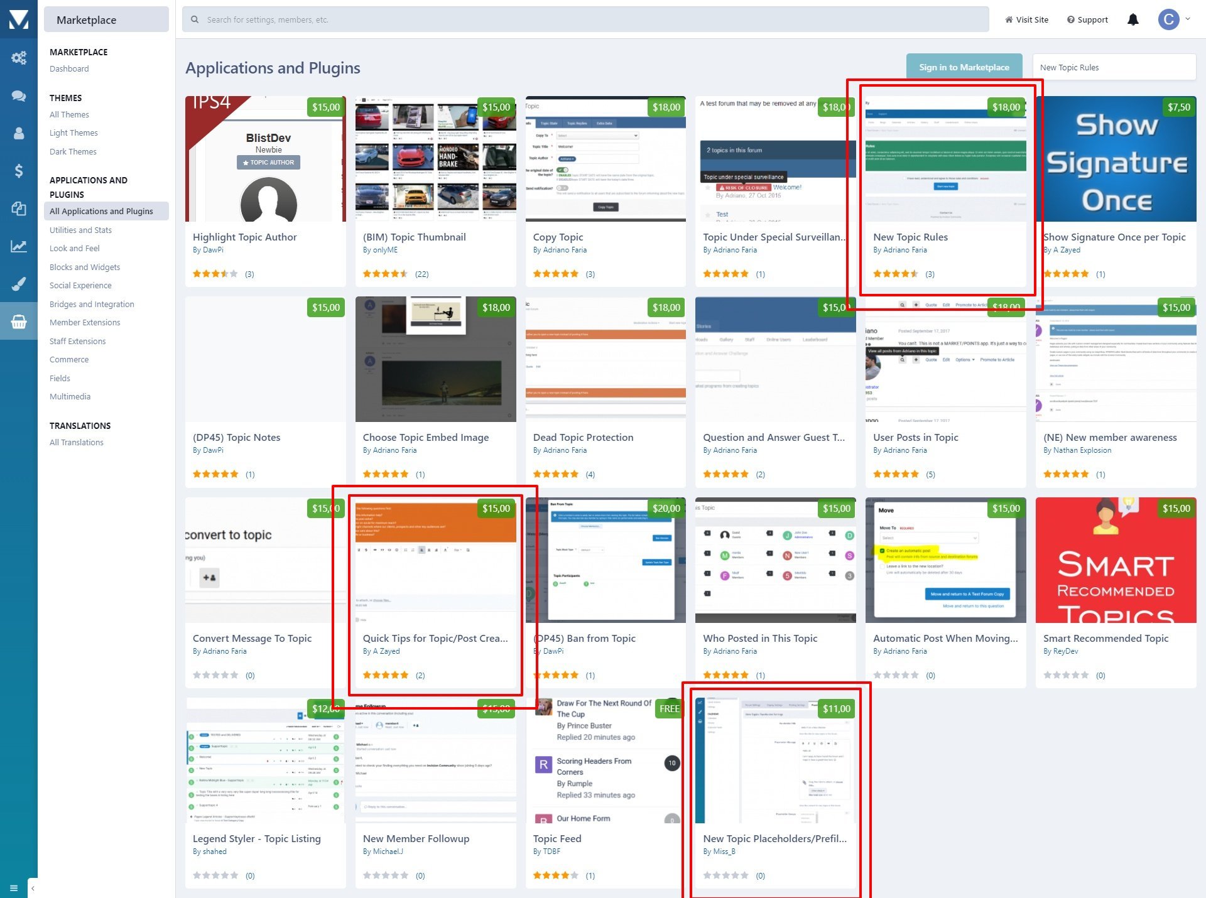Click the hamburger menu icon at bottom left
The height and width of the screenshot is (898, 1206).
coord(14,888)
